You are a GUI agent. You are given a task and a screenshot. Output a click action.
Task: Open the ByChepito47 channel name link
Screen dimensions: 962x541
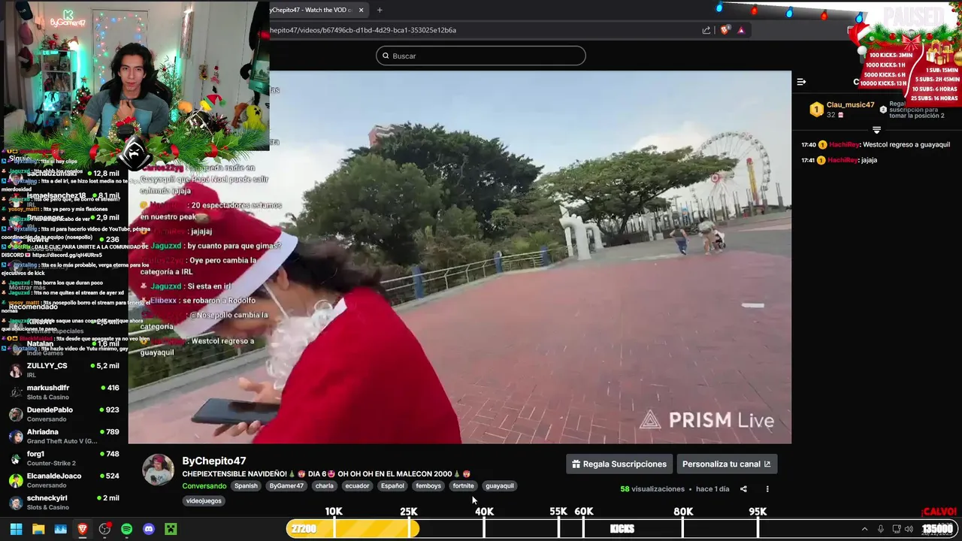pyautogui.click(x=214, y=461)
